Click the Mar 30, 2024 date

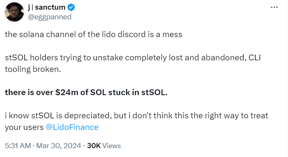point(58,146)
